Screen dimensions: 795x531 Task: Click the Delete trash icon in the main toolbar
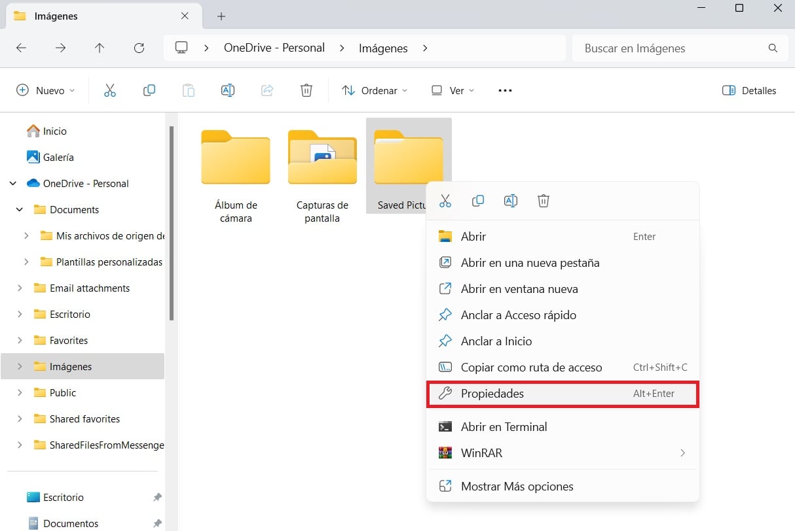(306, 91)
